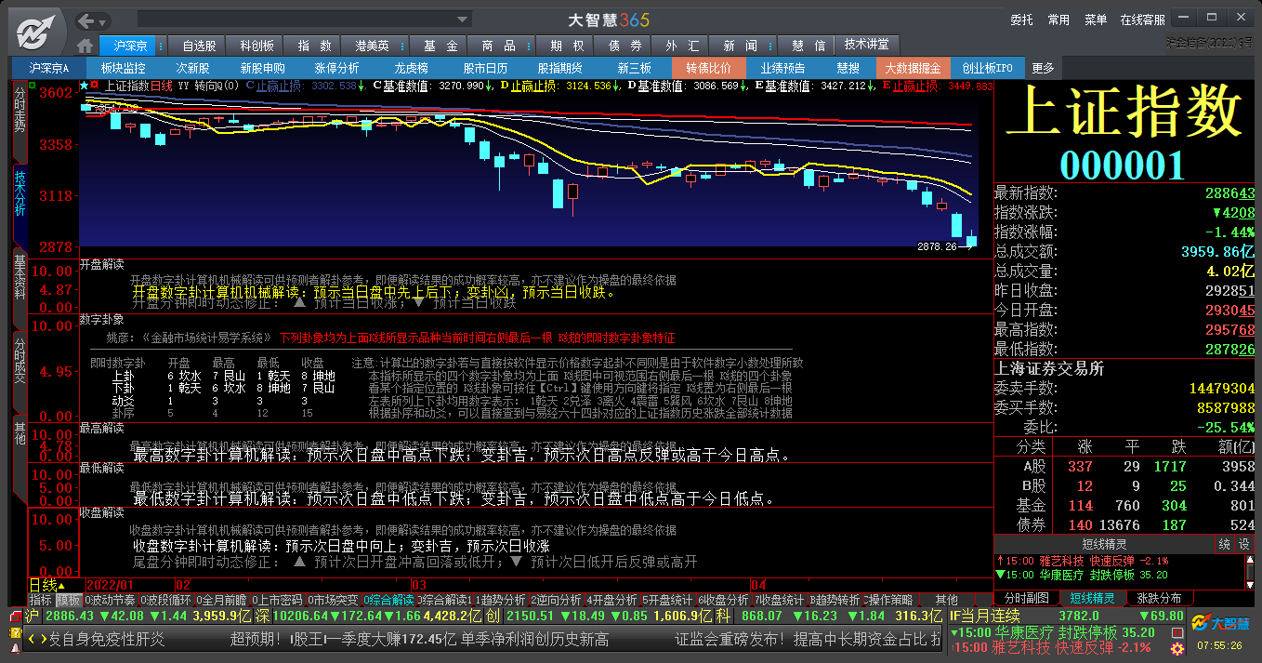1262x663 pixels.
Task: Click the 统 button in 短线精灵 panel
Action: [1225, 544]
